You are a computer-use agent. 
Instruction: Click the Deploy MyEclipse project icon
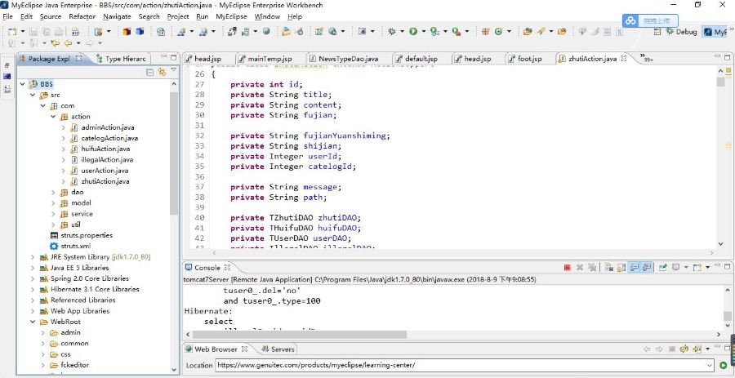pos(232,31)
